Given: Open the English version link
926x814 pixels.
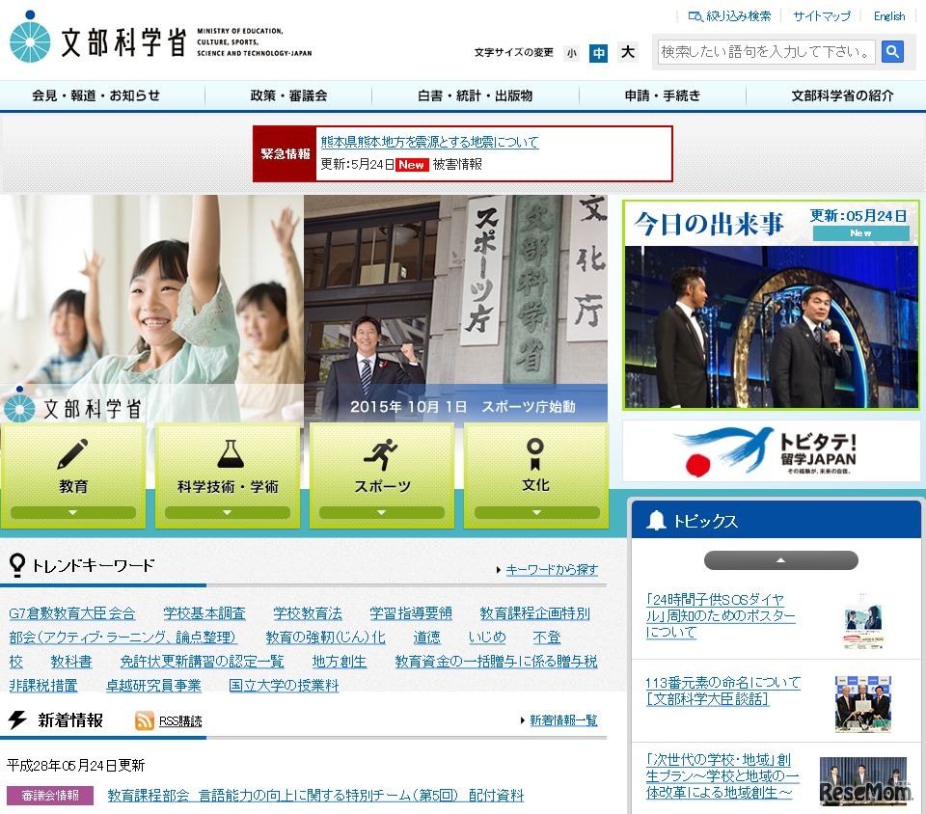Looking at the screenshot, I should 888,15.
